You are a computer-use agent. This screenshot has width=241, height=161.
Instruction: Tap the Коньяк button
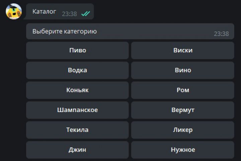click(77, 90)
